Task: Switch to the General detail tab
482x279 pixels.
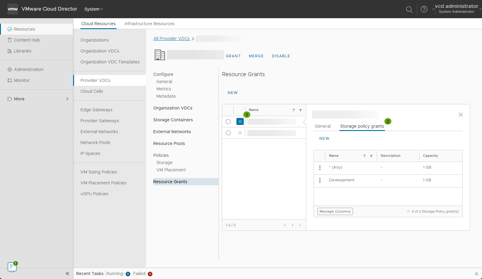Action: (x=323, y=126)
